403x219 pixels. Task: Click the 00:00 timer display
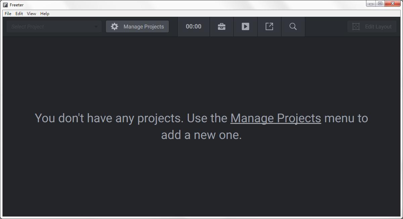(193, 26)
